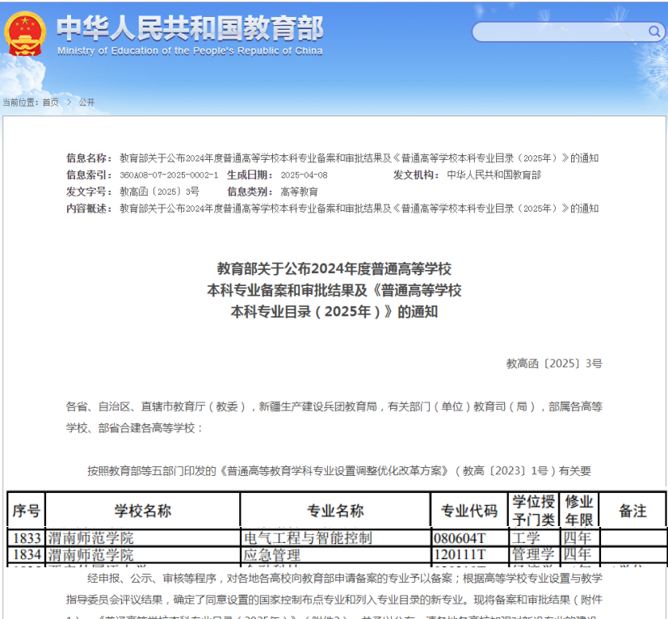
Task: Click the 专业名称 column header
Action: (x=335, y=511)
